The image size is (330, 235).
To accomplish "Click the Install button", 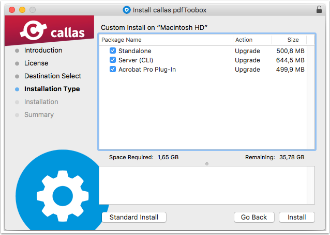I will (296, 217).
